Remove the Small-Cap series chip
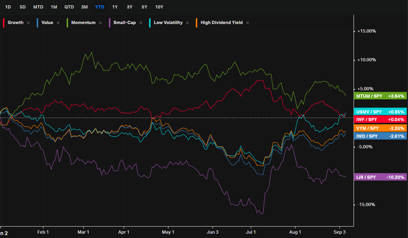 point(141,23)
